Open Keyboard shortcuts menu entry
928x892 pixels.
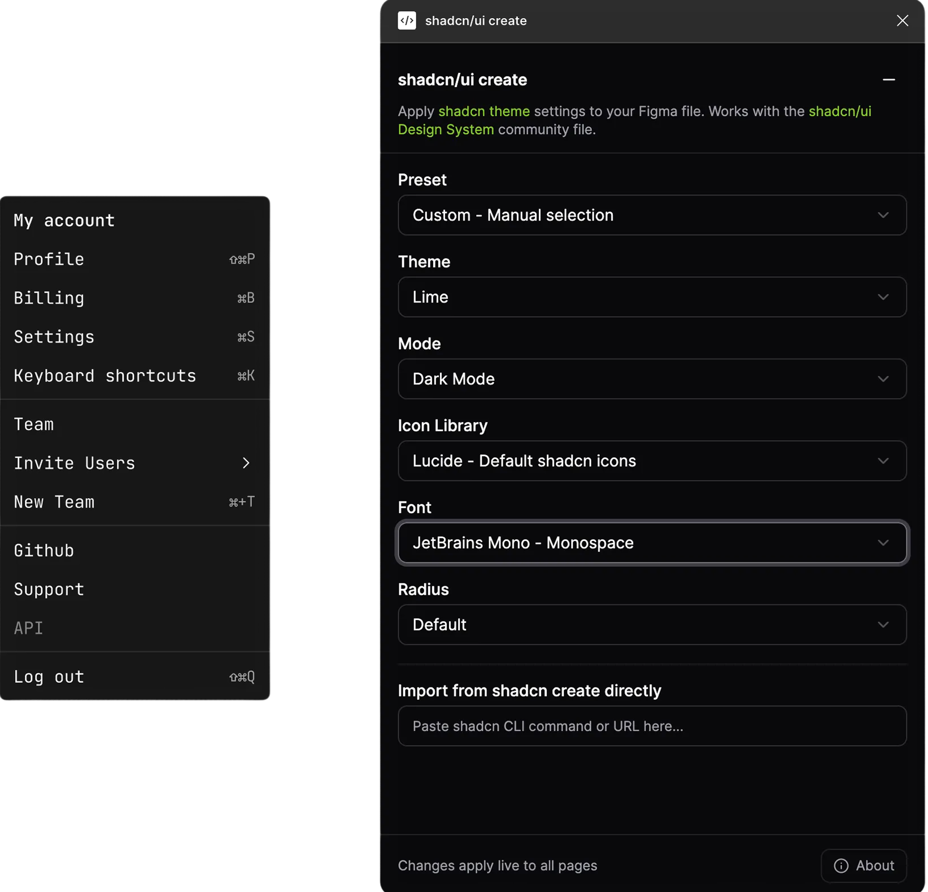click(105, 376)
